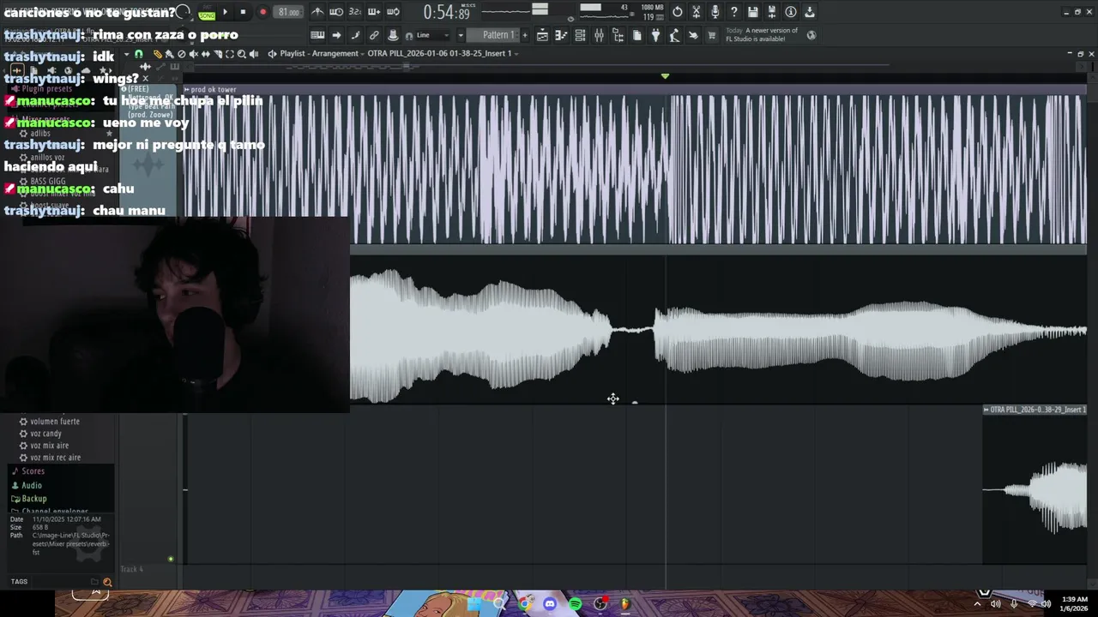The width and height of the screenshot is (1098, 617).
Task: Open the shopping cart content library icon
Action: tap(711, 35)
